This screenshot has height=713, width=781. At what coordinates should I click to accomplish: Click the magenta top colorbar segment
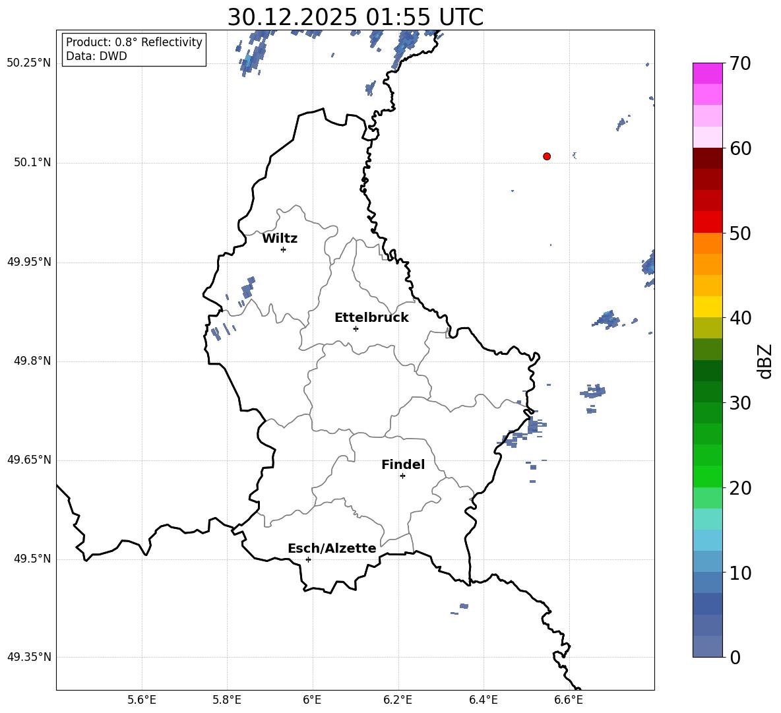pos(707,73)
